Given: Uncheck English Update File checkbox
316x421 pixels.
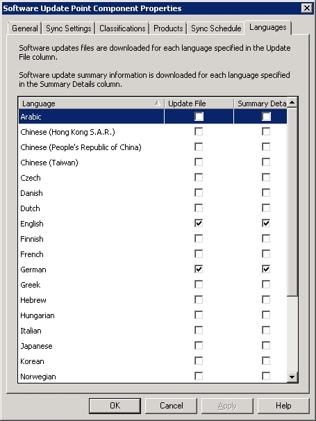Looking at the screenshot, I should tap(199, 224).
